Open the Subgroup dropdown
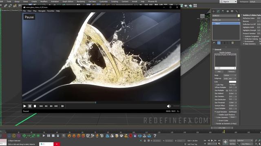The image size is (261, 146). (x=230, y=78)
